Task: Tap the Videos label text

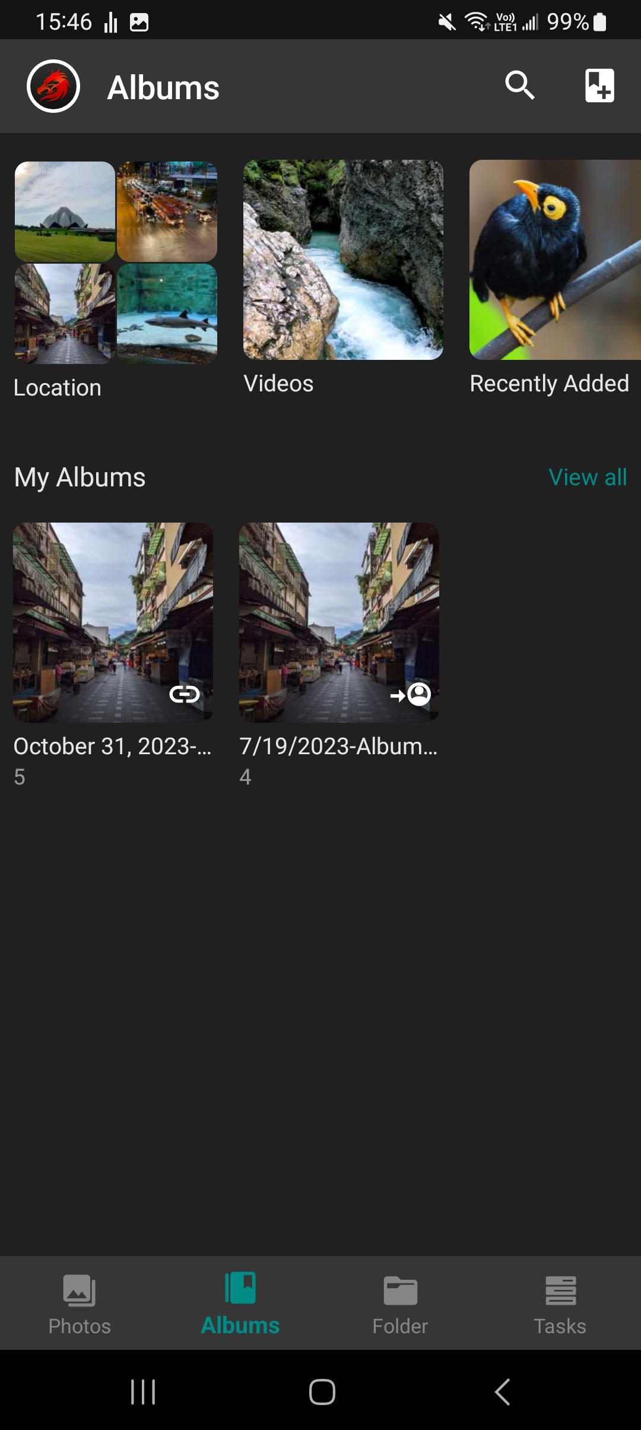Action: point(278,384)
